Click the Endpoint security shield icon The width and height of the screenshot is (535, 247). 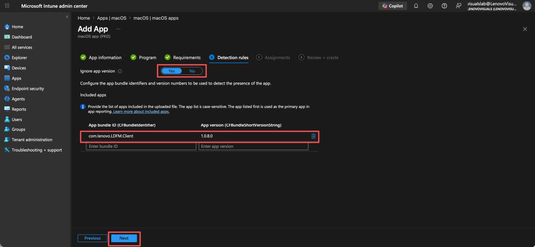click(7, 88)
